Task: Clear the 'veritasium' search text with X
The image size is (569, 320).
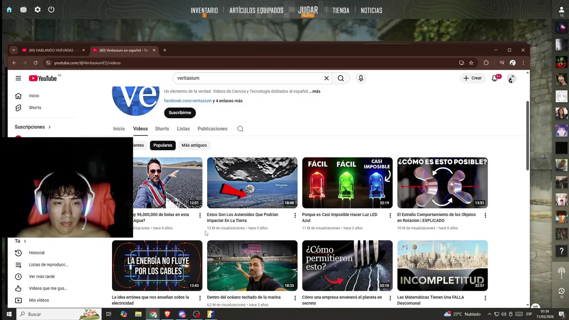Action: 326,78
